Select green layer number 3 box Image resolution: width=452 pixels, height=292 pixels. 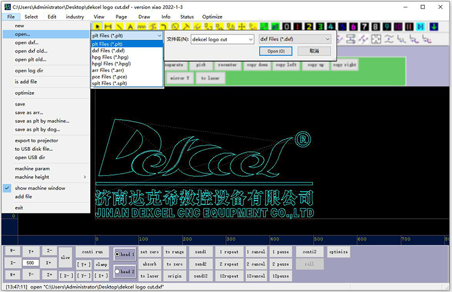(x=320, y=27)
